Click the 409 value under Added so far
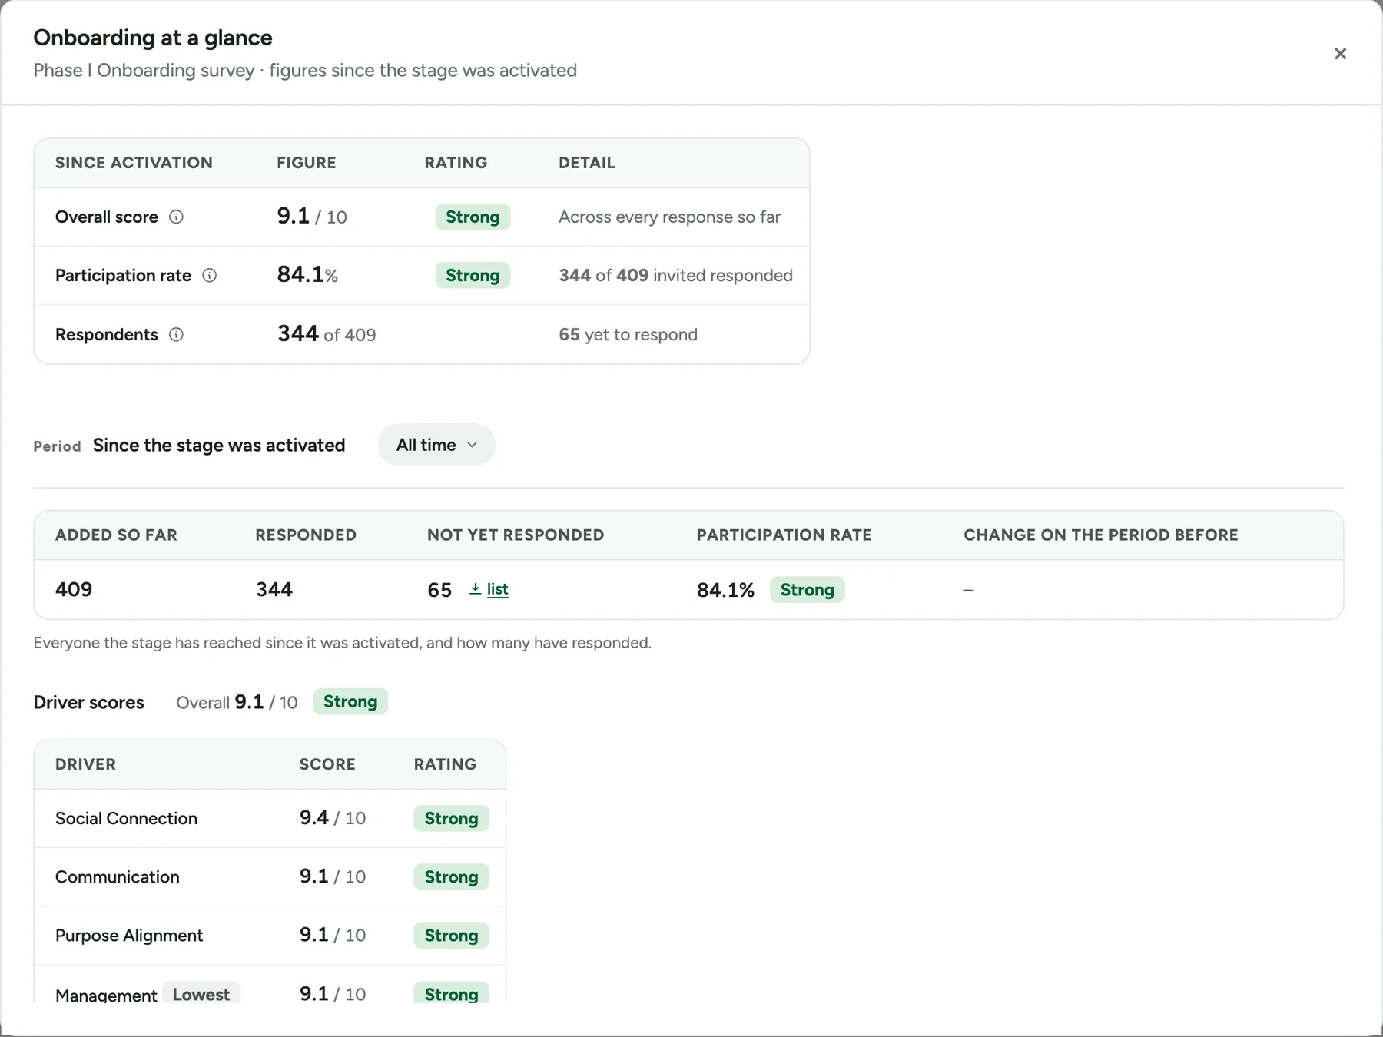Image resolution: width=1383 pixels, height=1037 pixels. tap(74, 589)
